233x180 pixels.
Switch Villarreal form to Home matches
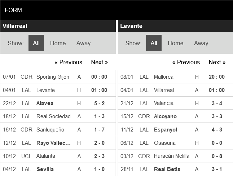58,43
